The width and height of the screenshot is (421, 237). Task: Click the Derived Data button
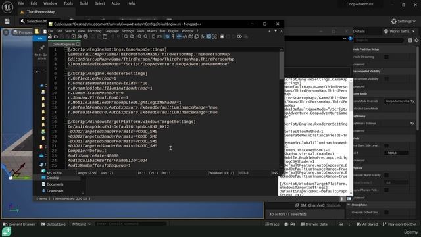tap(313, 224)
